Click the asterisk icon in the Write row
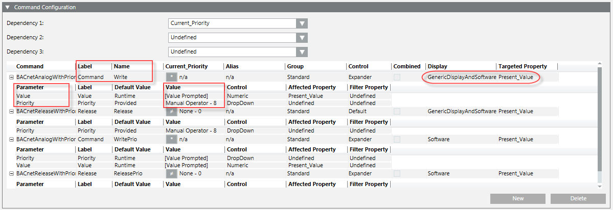Viewport: 613px width, 210px height. point(171,77)
